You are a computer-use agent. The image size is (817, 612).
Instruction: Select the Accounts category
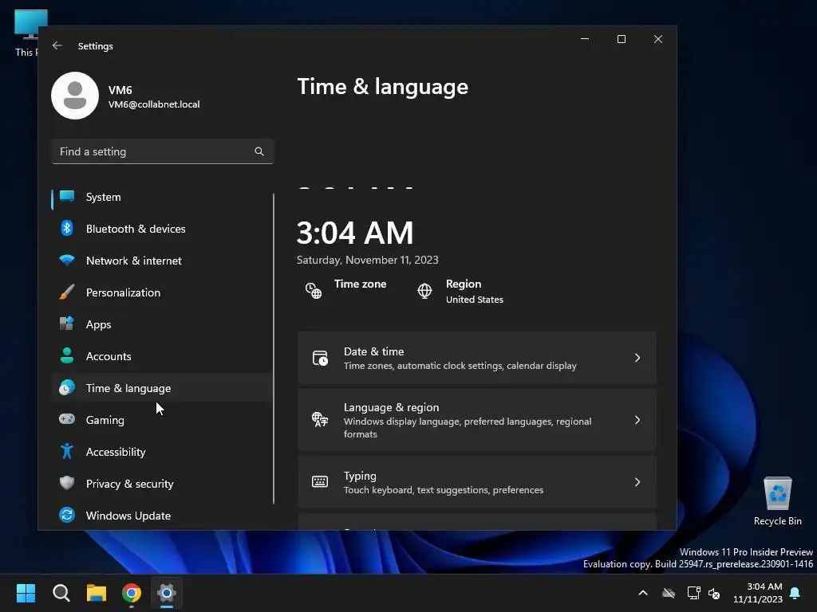point(161,356)
